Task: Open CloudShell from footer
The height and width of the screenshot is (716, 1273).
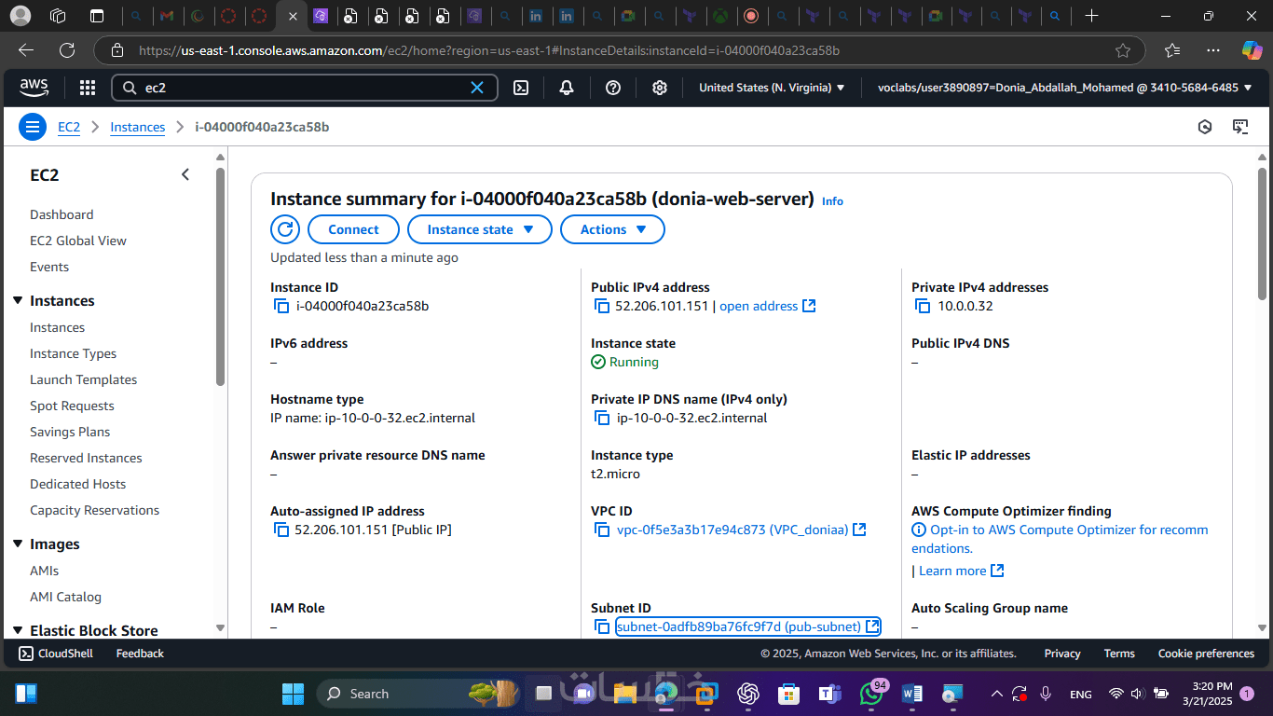Action: pos(56,654)
